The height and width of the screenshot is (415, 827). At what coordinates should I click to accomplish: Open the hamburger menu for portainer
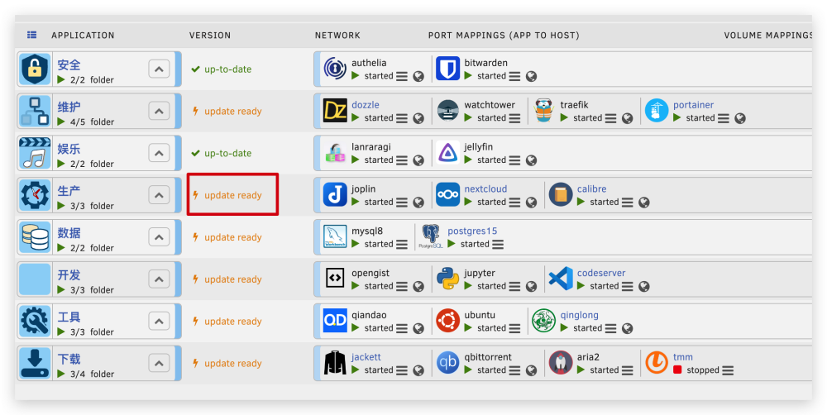[x=724, y=118]
